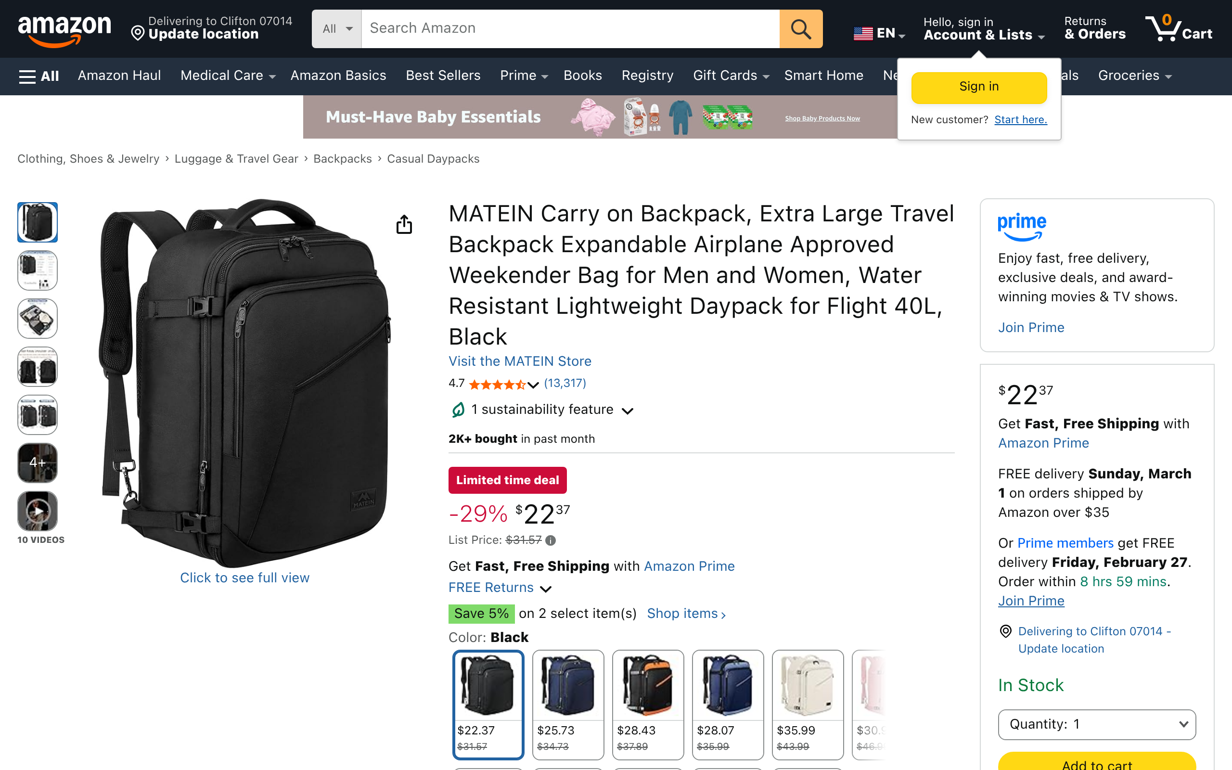Click the yellow Sign in button
Image resolution: width=1232 pixels, height=770 pixels.
[978, 87]
